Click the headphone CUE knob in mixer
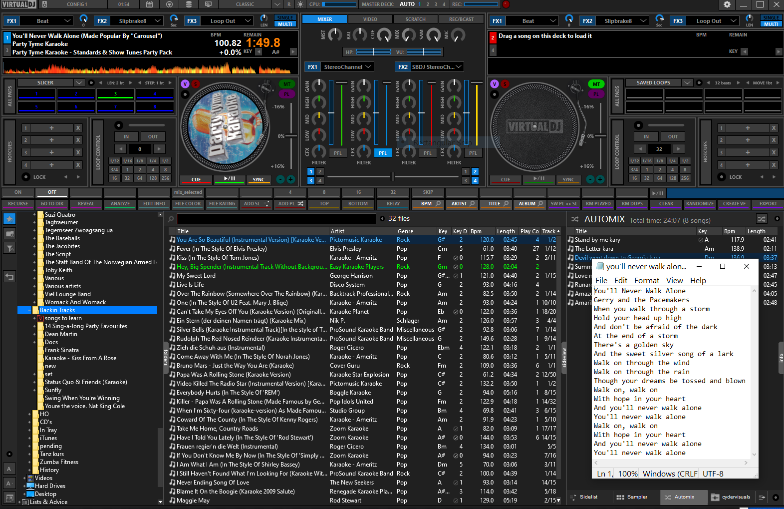This screenshot has height=509, width=784. tap(384, 35)
